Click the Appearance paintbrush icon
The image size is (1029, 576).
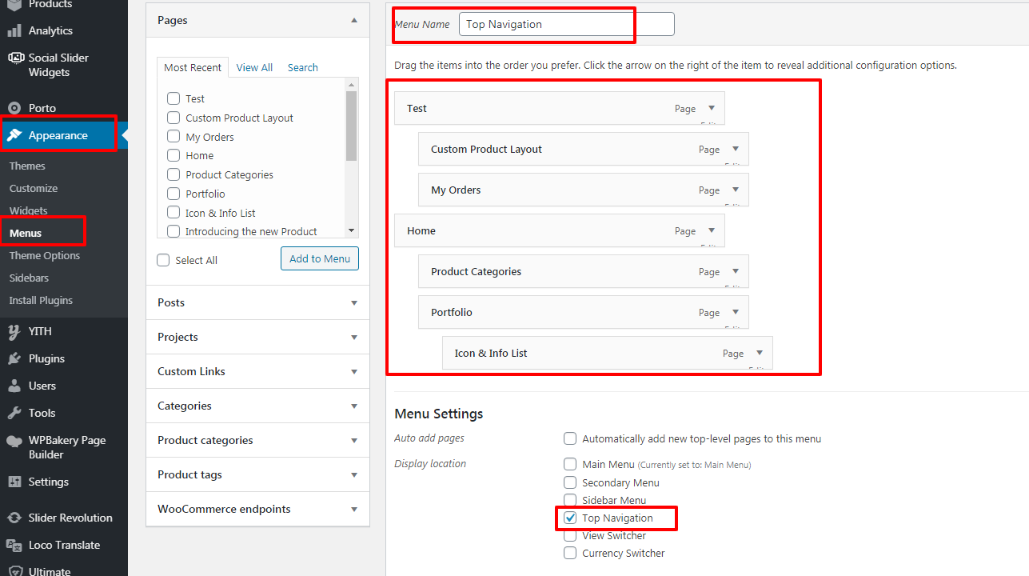point(14,135)
